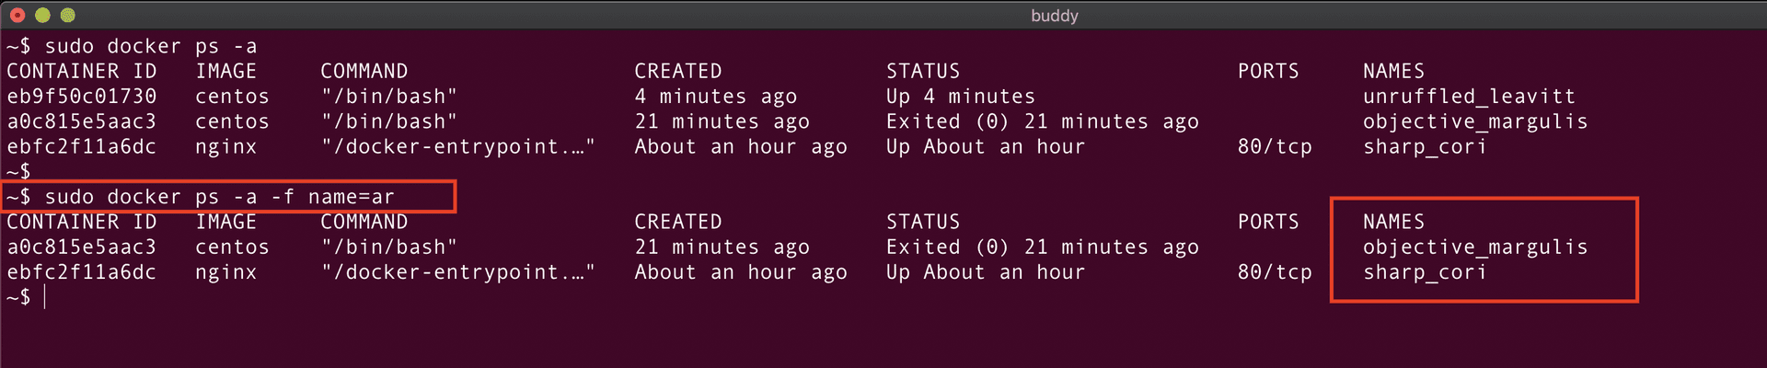
Task: Click the "4 minutes ago" created time
Action: [715, 97]
